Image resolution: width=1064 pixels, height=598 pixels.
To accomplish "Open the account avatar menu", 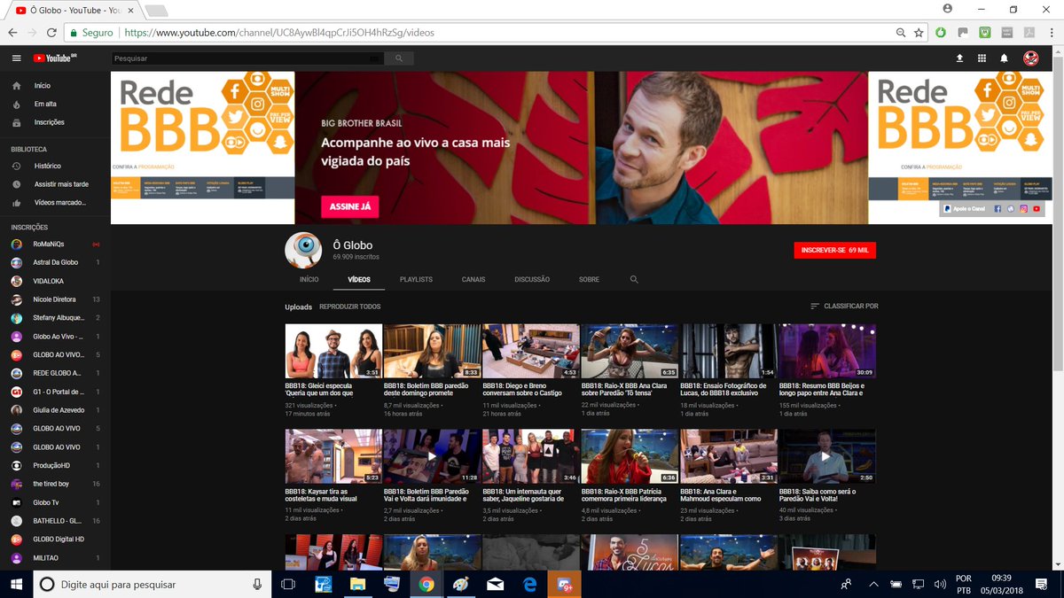I will 1030,58.
